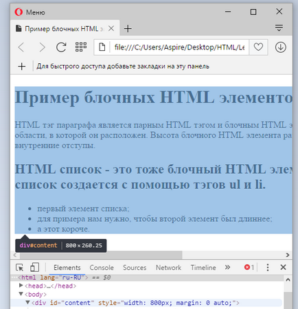Open the downloads button
This screenshot has height=309, width=298.
point(281,47)
